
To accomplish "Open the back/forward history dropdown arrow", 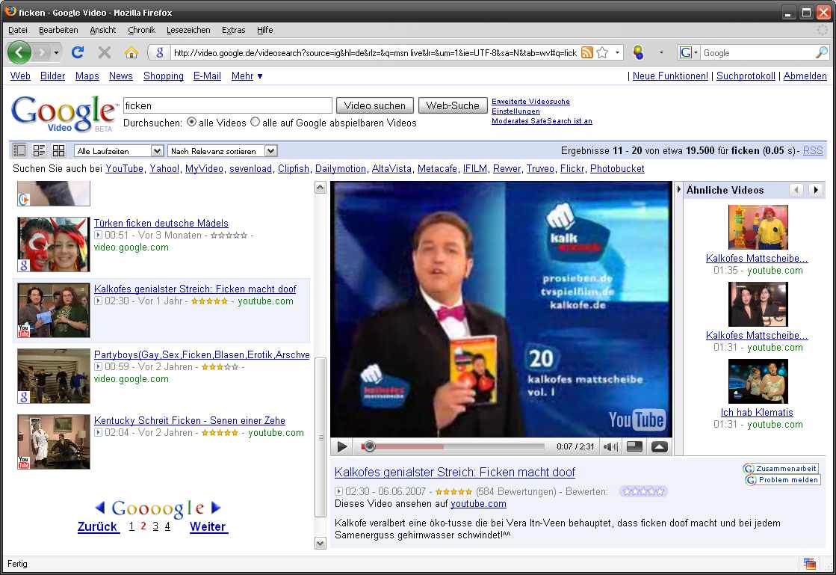I will click(x=57, y=52).
